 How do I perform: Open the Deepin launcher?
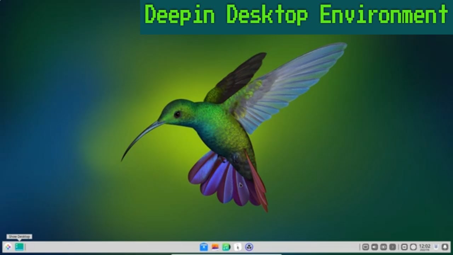[x=8, y=247]
